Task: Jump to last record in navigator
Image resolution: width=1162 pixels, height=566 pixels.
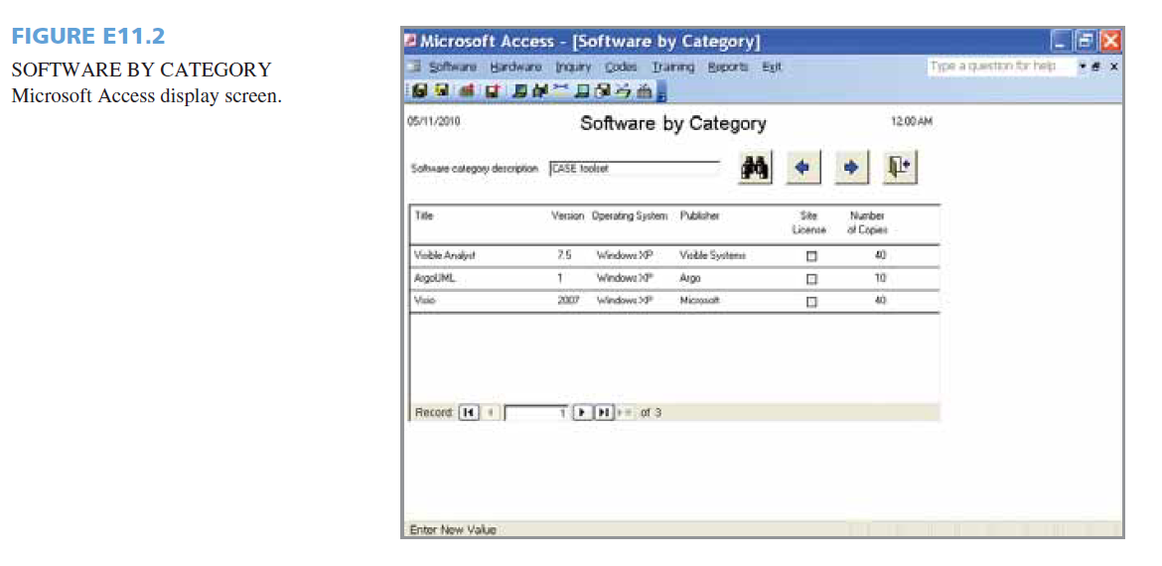Action: tap(603, 413)
